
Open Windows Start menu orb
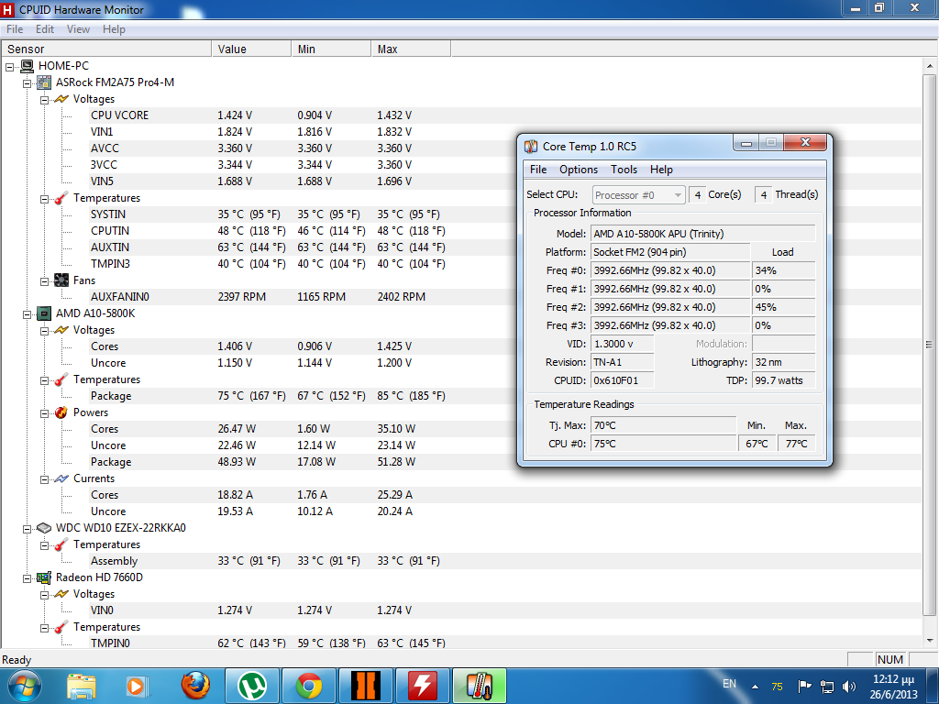click(24, 686)
